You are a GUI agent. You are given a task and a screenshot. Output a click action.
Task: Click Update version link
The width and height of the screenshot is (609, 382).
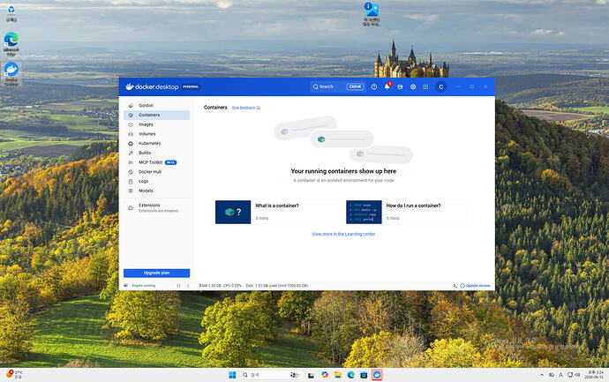point(476,286)
